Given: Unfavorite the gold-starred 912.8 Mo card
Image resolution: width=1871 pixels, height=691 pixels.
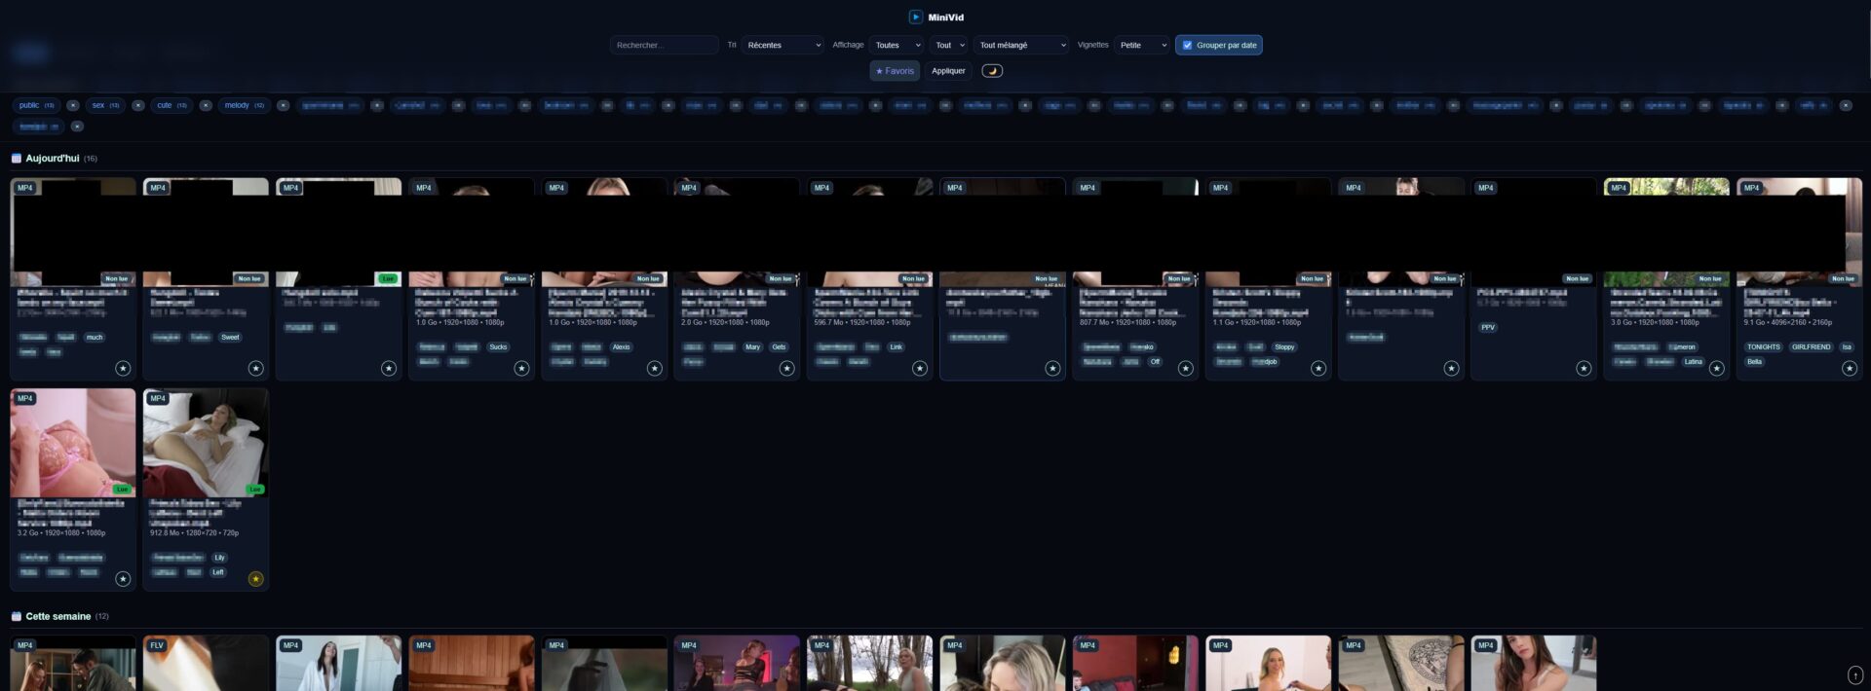Looking at the screenshot, I should click(x=255, y=579).
